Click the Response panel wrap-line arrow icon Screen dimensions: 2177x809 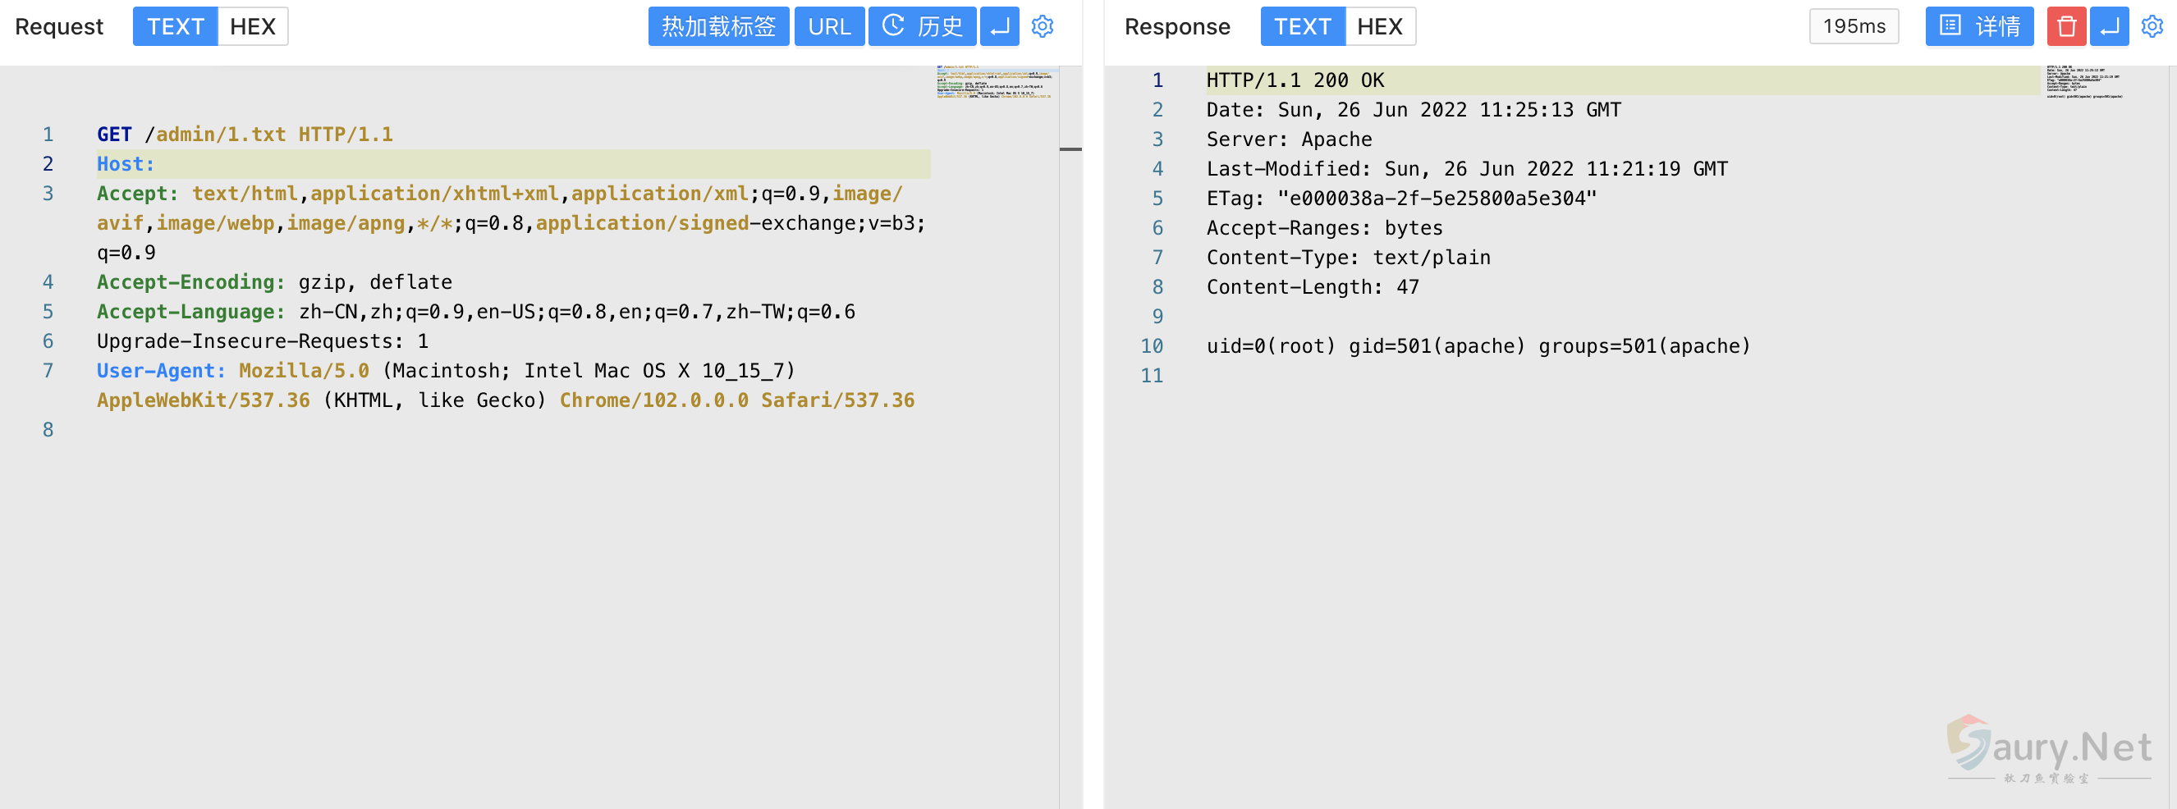click(2109, 27)
